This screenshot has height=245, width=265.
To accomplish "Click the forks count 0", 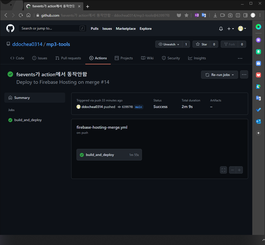I will pyautogui.click(x=242, y=44).
